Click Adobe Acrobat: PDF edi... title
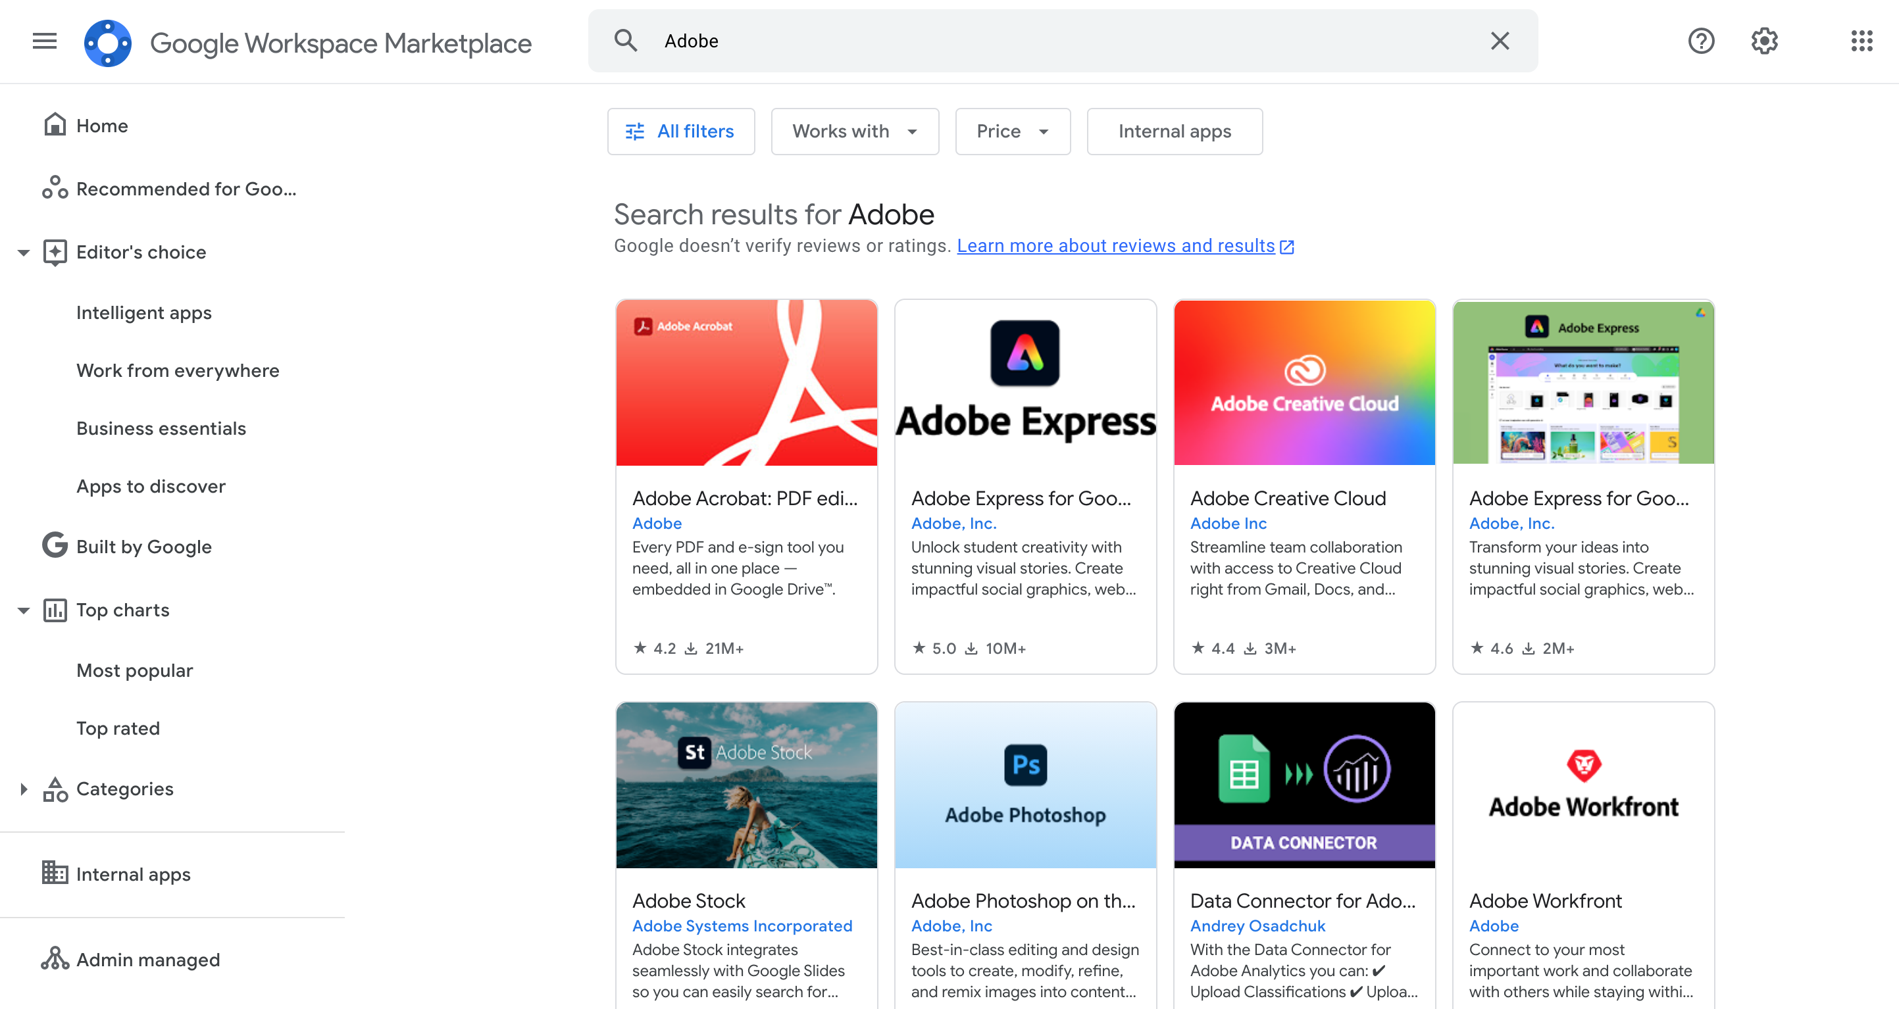1899x1009 pixels. [x=745, y=498]
